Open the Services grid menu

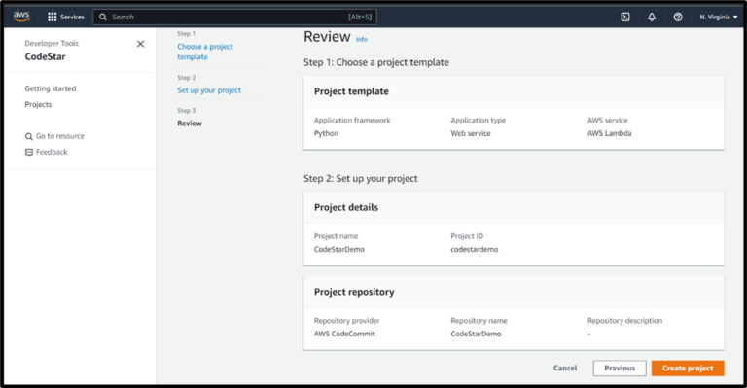(x=52, y=17)
